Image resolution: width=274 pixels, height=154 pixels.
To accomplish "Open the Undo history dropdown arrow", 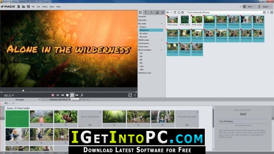I will [x=9, y=104].
